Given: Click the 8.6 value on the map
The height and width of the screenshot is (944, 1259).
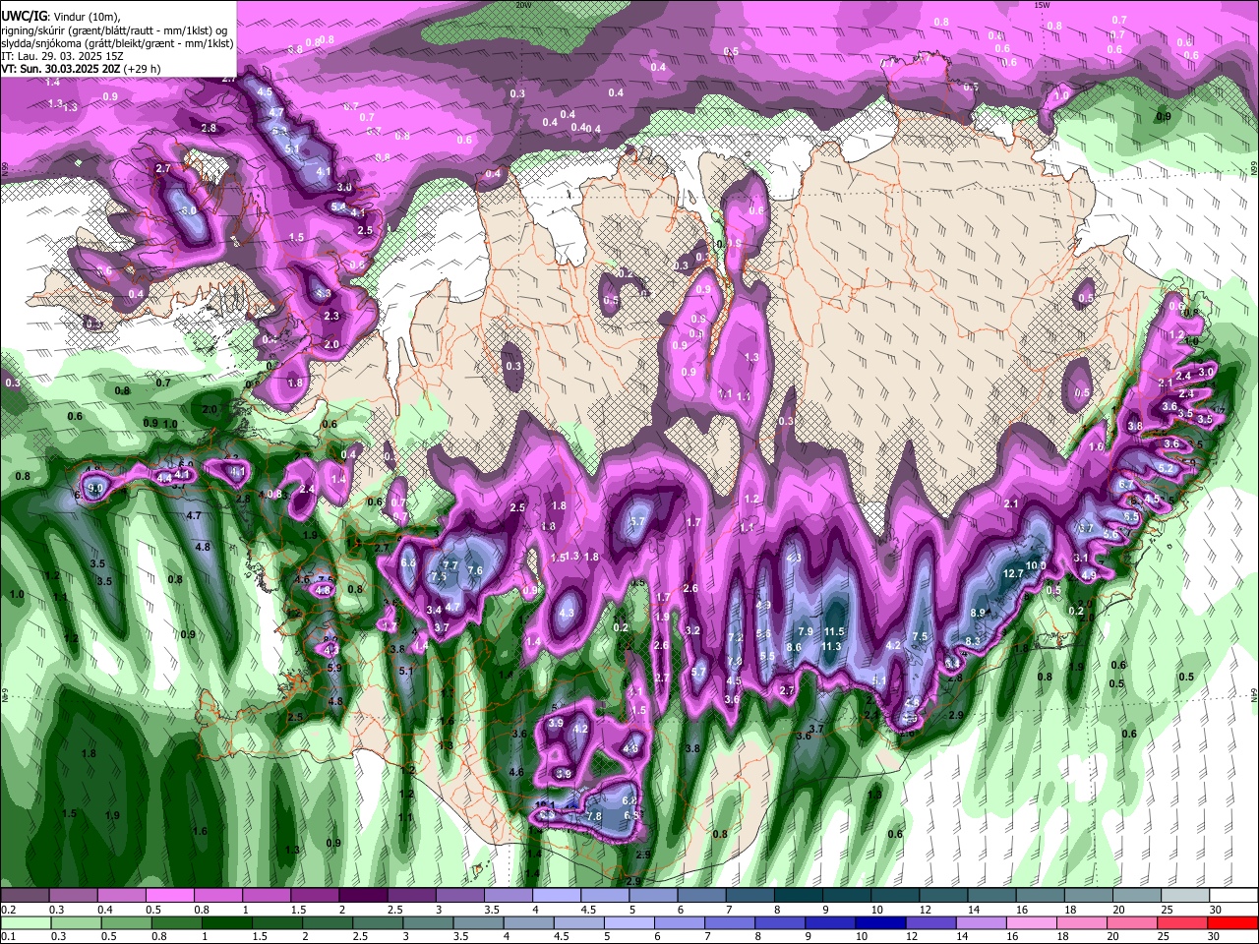Looking at the screenshot, I should coord(794,646).
